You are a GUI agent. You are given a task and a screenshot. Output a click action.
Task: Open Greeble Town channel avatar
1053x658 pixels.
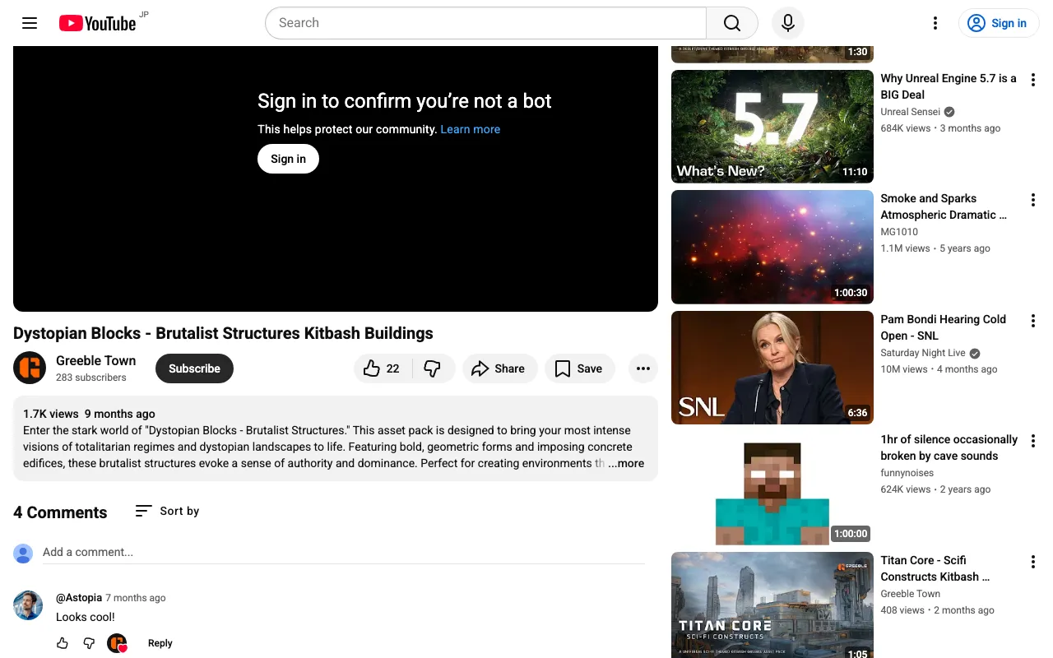30,368
